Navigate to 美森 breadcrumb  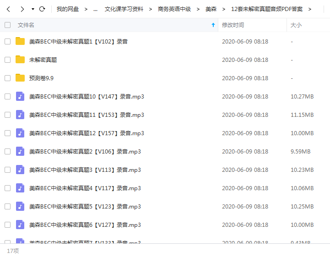211,9
